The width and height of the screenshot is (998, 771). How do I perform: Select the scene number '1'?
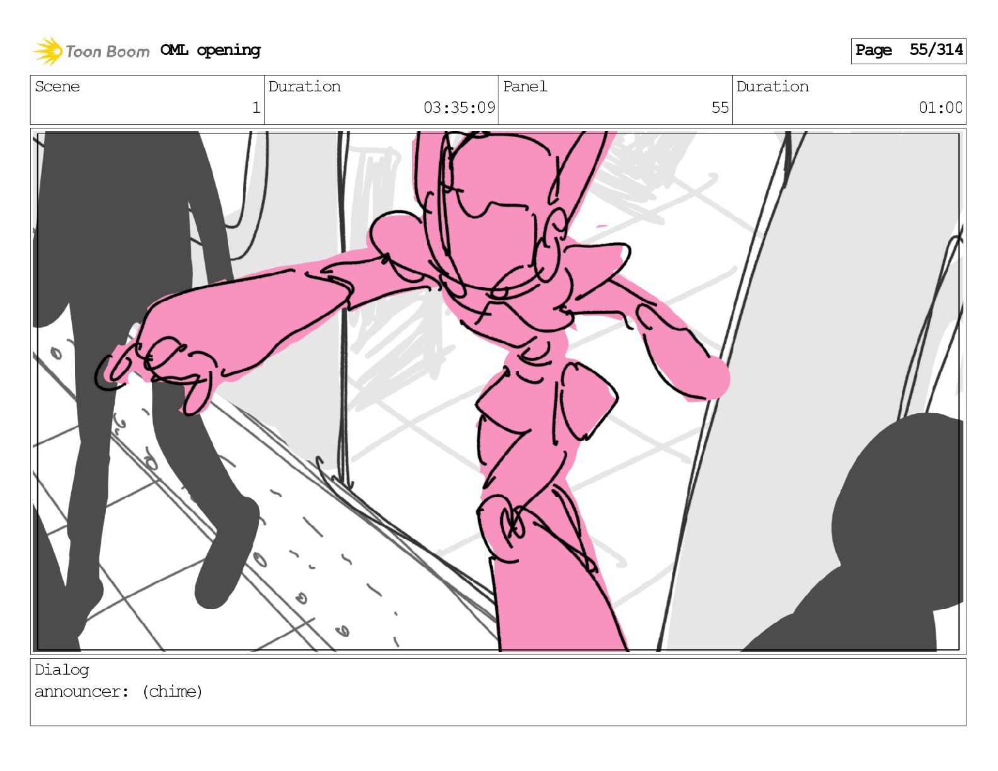tap(256, 108)
